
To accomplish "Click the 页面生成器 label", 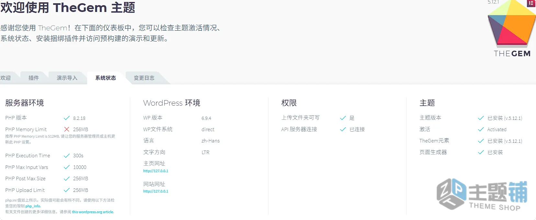I will click(433, 152).
